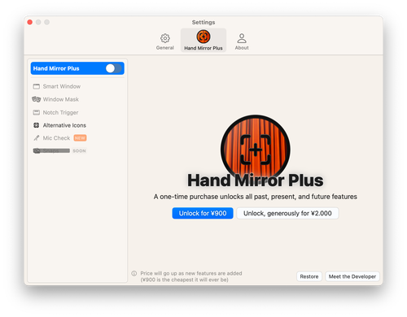Click the About person icon
Image resolution: width=407 pixels, height=317 pixels.
(x=242, y=38)
